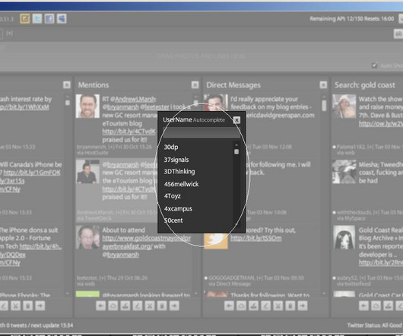The width and height of the screenshot is (403, 336).
Task: Click cloud icon below Search gold coast column
Action: pos(376,306)
